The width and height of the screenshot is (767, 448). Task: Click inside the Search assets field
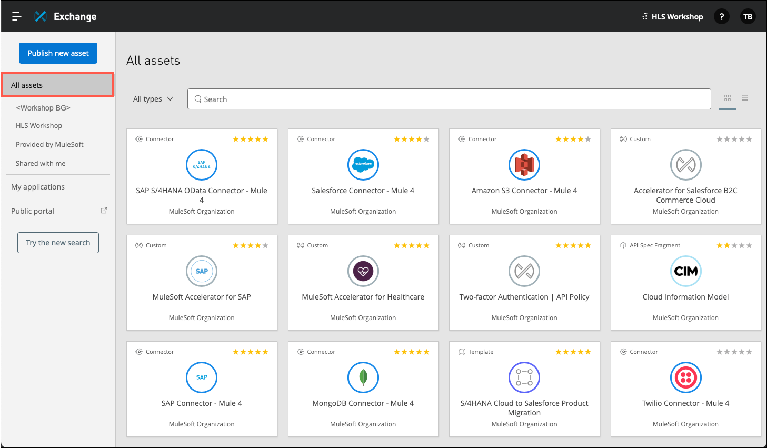click(x=449, y=99)
